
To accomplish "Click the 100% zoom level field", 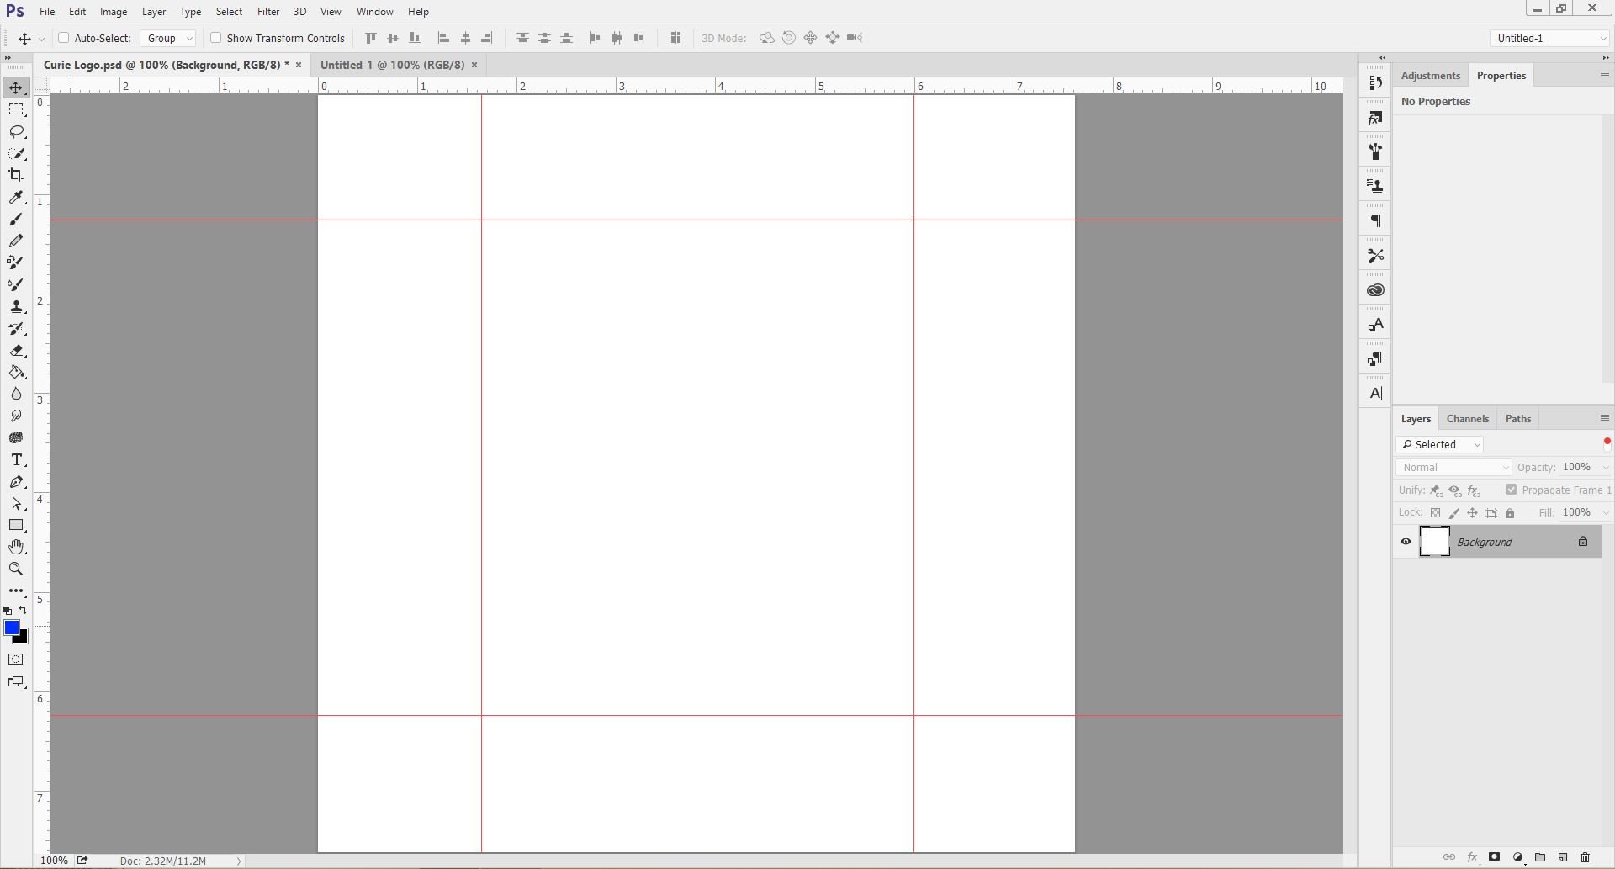I will click(x=54, y=861).
